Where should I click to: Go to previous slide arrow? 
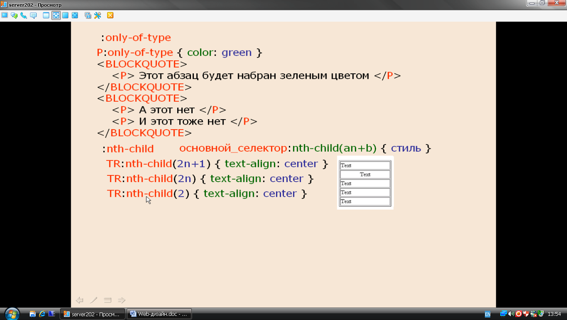[80, 300]
